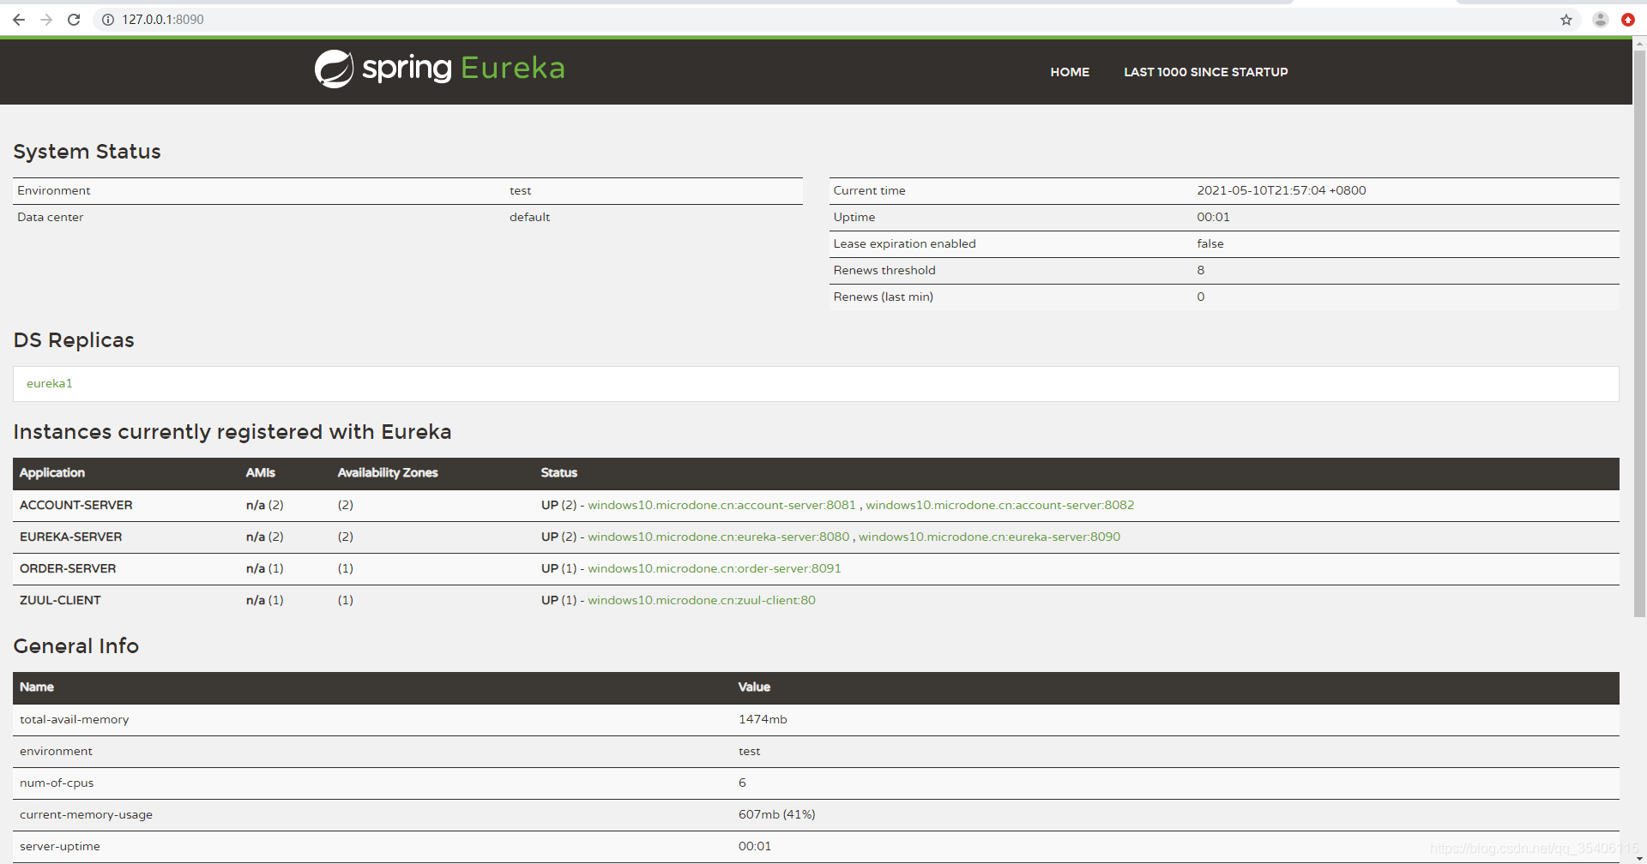Click the Spring Eureka logo
Screen dimensions: 1647x864
tap(439, 69)
